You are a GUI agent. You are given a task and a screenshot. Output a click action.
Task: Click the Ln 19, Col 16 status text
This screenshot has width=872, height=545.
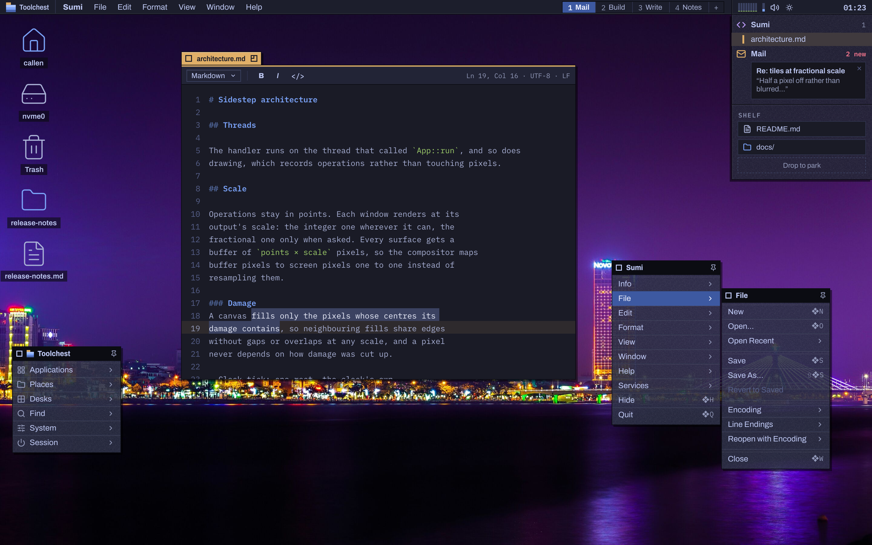492,76
